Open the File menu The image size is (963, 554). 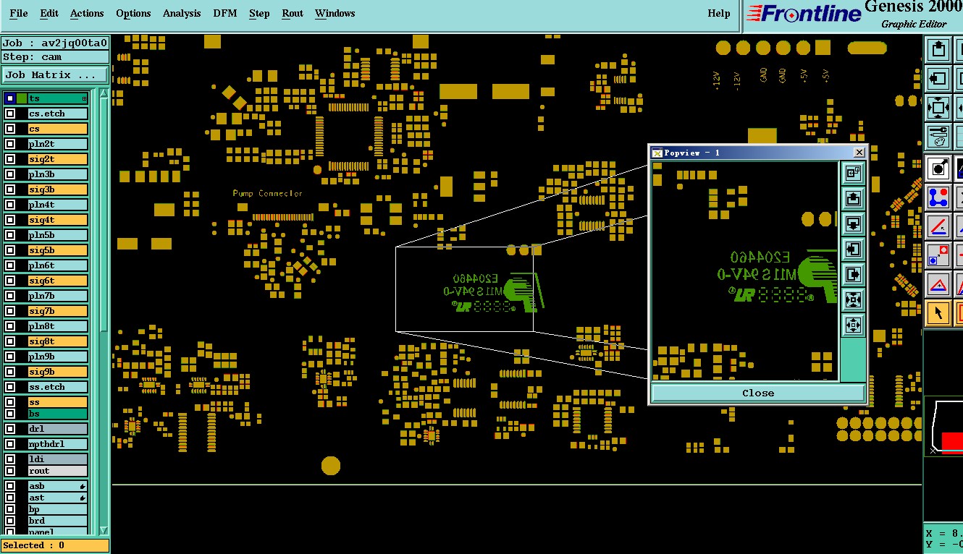18,13
